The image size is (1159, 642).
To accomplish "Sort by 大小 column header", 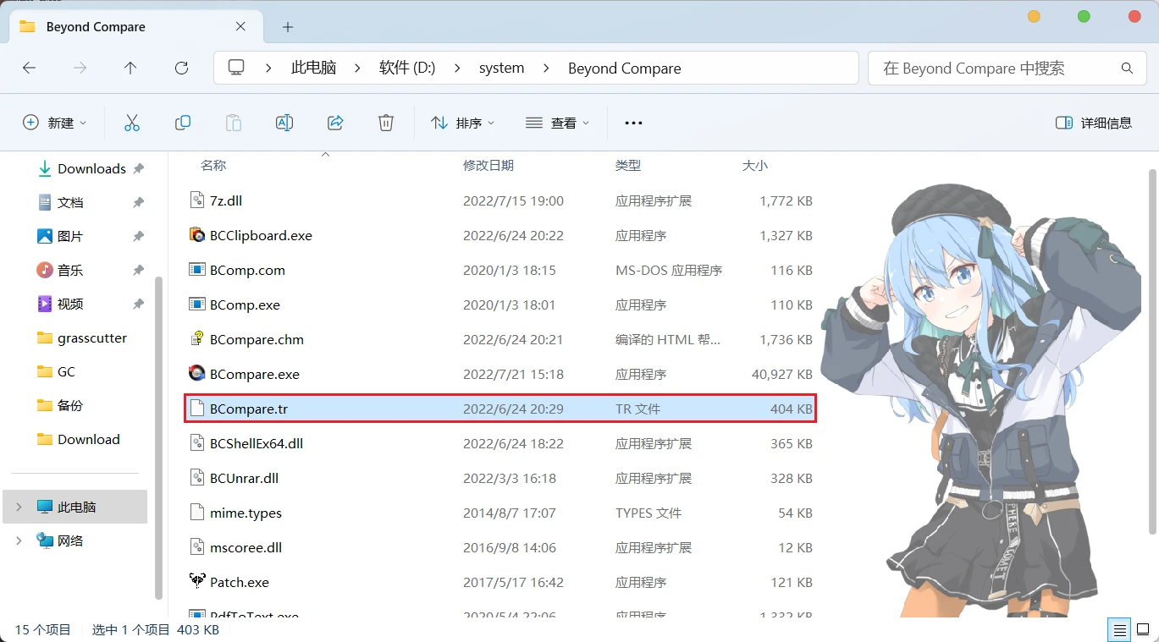I will [755, 166].
